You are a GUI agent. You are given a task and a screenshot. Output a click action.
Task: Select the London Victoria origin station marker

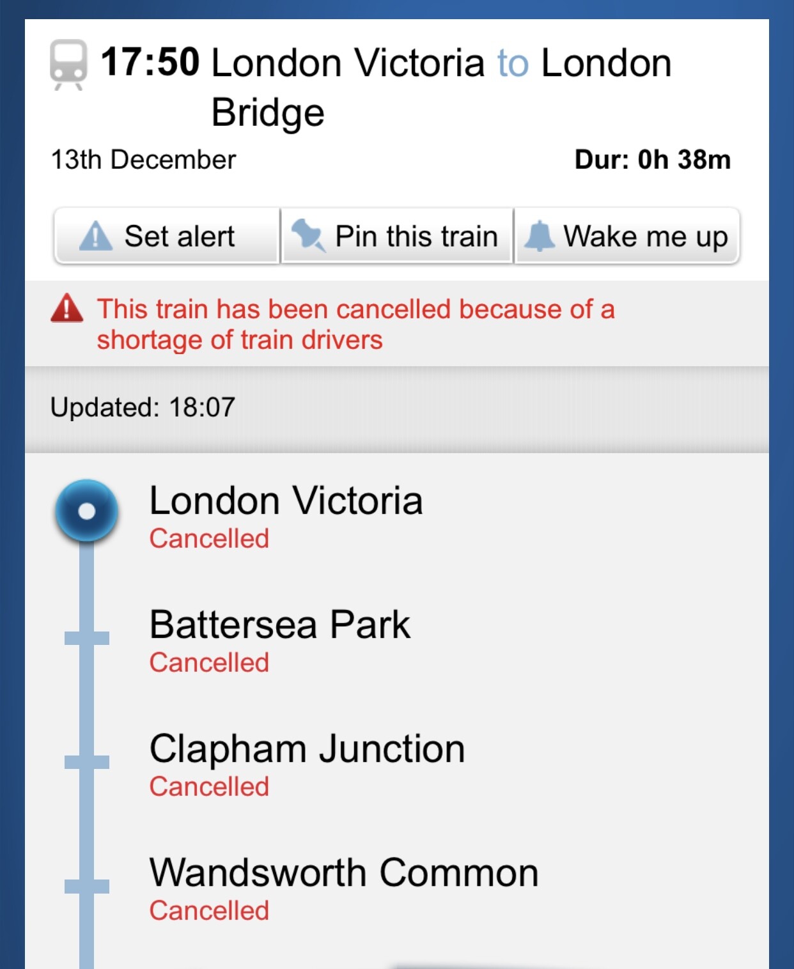86,511
